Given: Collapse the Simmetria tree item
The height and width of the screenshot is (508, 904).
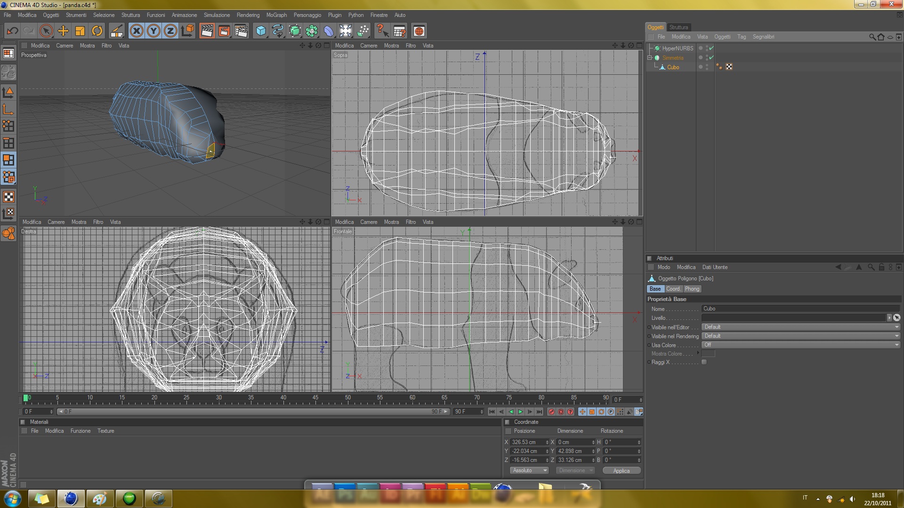Looking at the screenshot, I should coord(650,57).
